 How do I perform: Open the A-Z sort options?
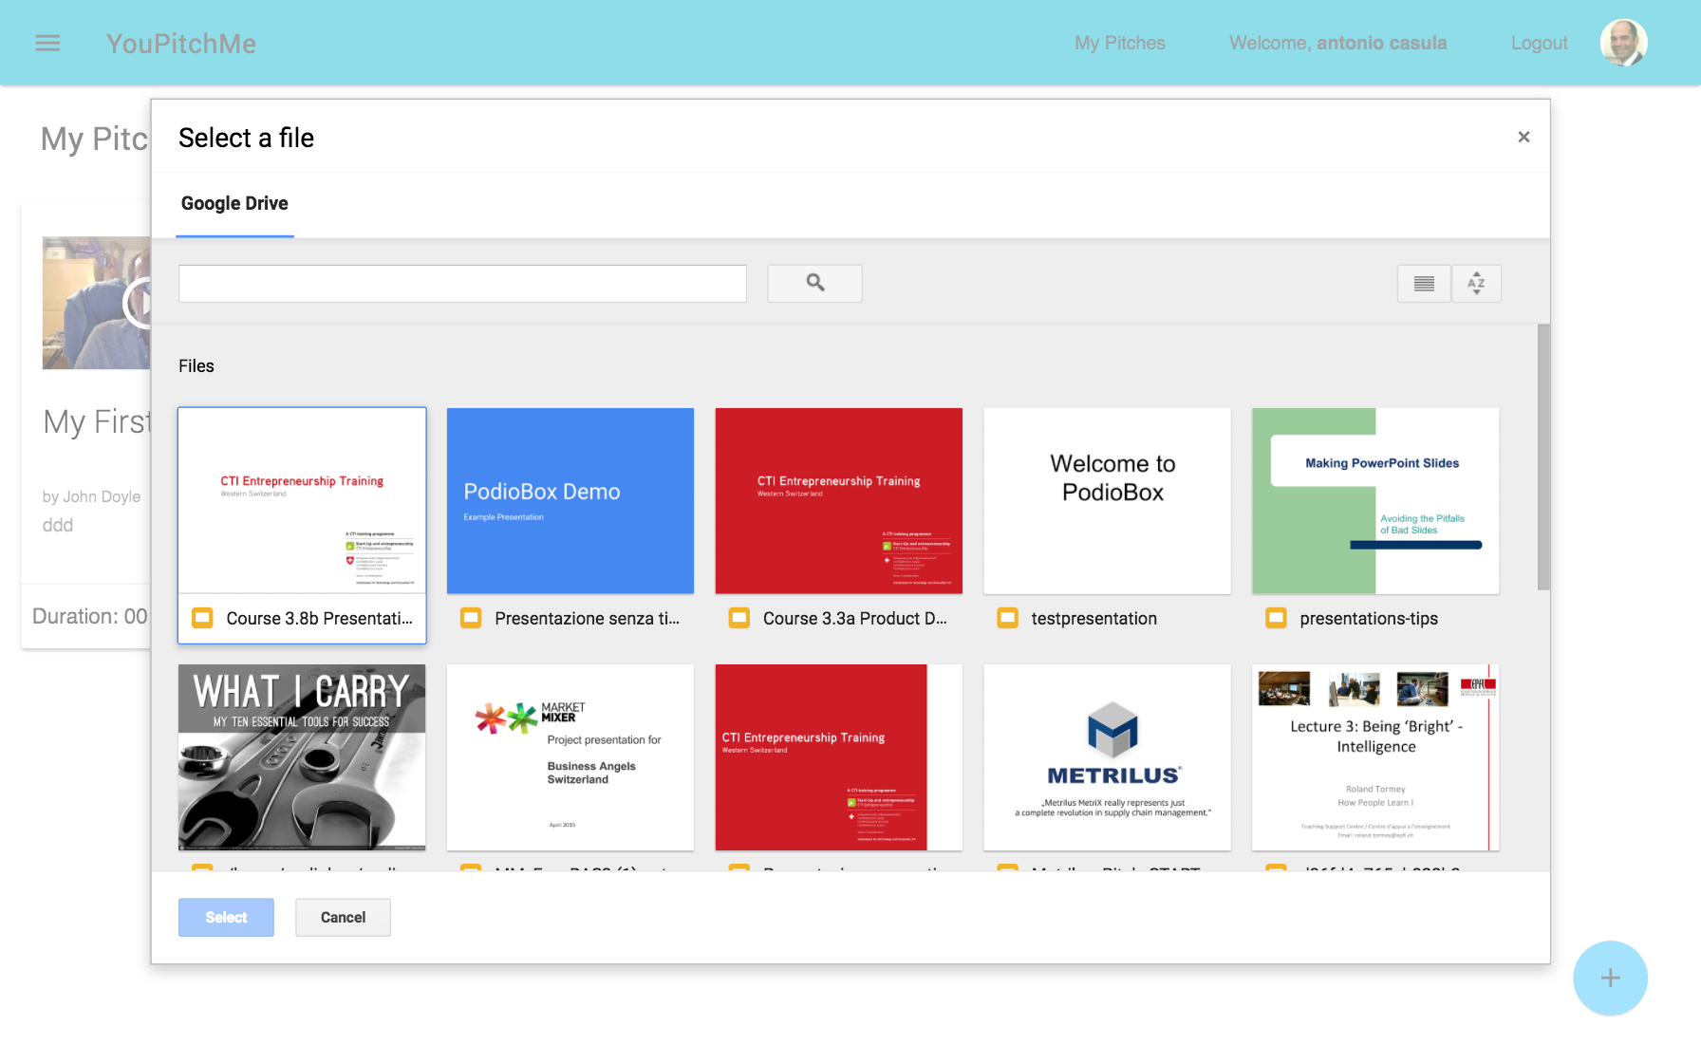click(x=1476, y=283)
